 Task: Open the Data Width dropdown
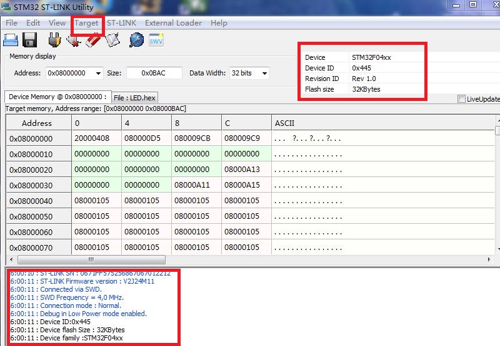point(264,74)
